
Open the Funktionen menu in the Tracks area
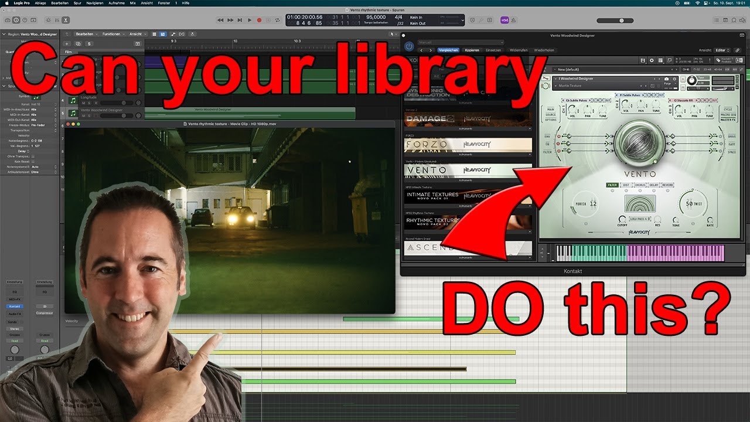click(113, 34)
